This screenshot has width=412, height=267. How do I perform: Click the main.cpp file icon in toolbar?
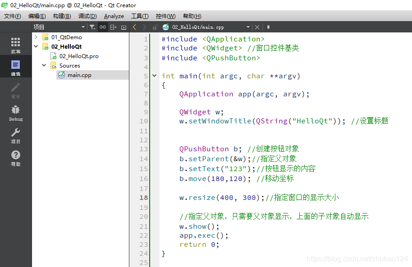pyautogui.click(x=165, y=27)
